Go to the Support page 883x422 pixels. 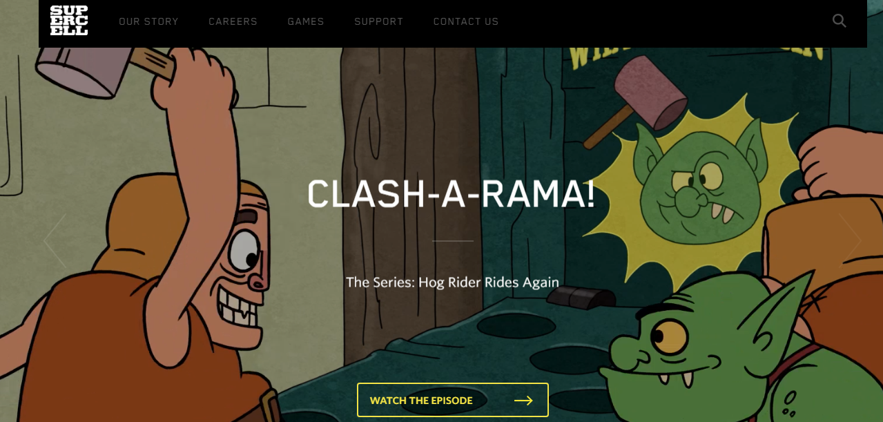point(378,21)
